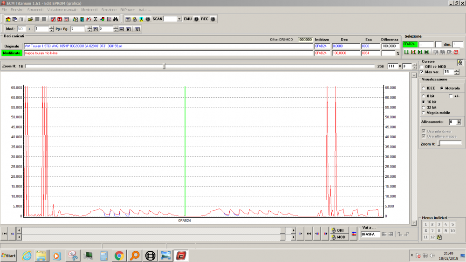Select the 32 bit radio option

point(423,107)
